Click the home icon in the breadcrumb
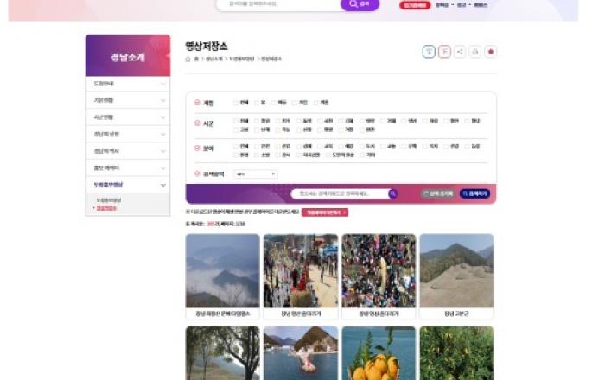605x380 pixels. 188,59
